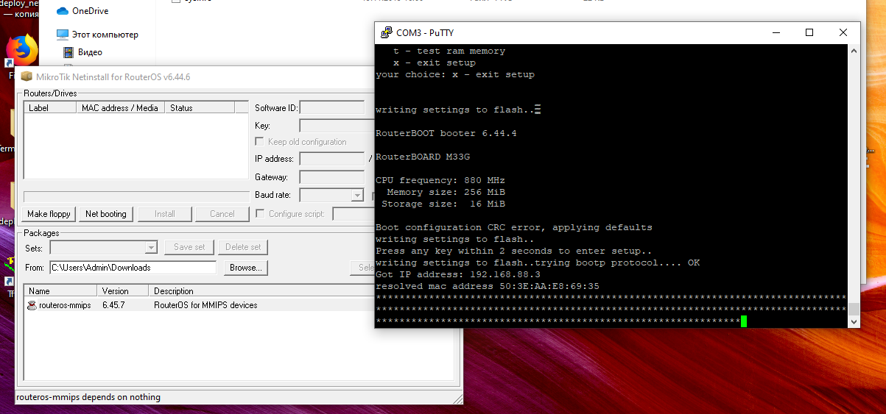Click the PuTTY icon in COM3 title bar
The width and height of the screenshot is (886, 414).
click(386, 32)
